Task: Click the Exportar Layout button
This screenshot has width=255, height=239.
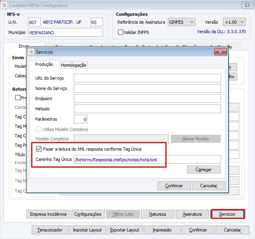Action: click(125, 230)
